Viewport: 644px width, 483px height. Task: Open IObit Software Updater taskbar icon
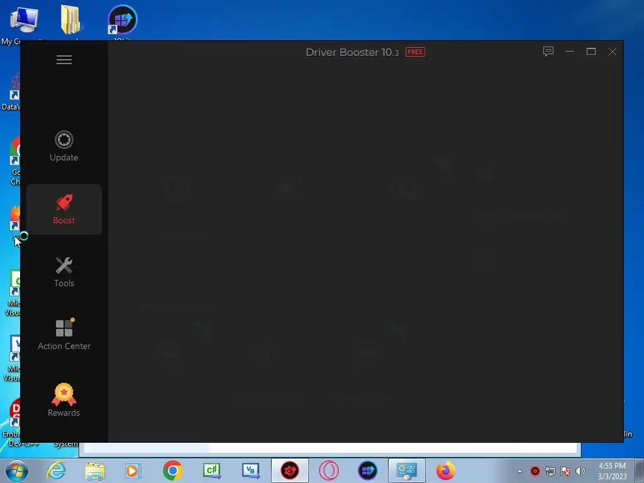[367, 470]
